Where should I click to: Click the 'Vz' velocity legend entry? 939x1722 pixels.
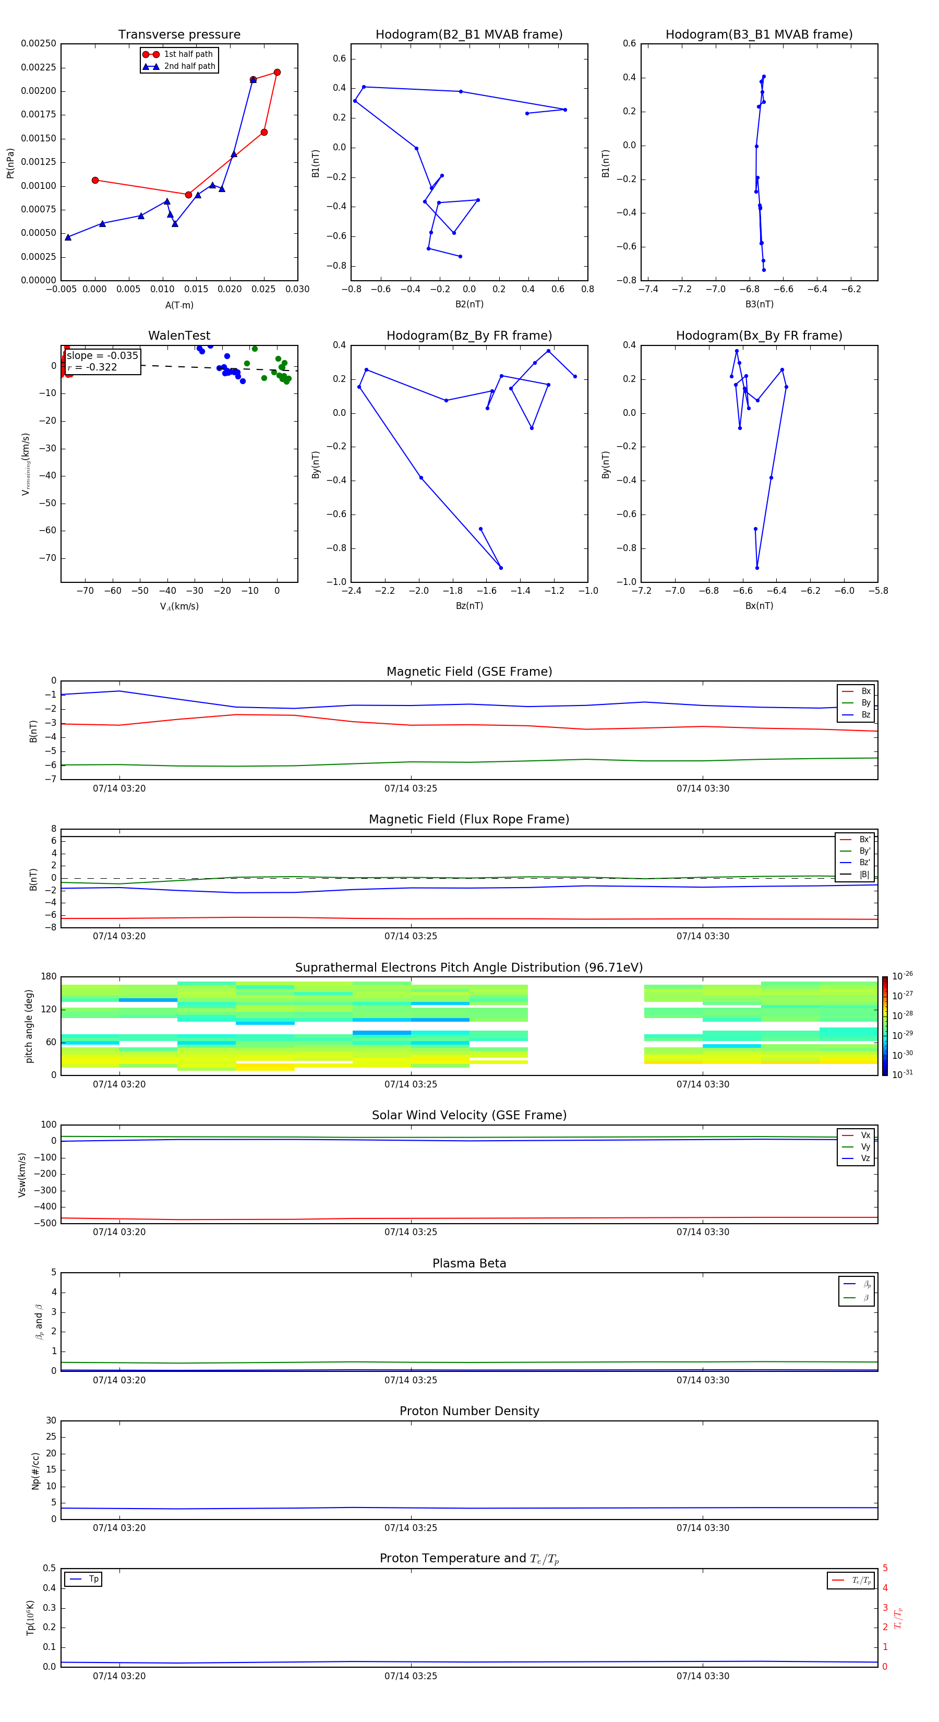pyautogui.click(x=856, y=1158)
